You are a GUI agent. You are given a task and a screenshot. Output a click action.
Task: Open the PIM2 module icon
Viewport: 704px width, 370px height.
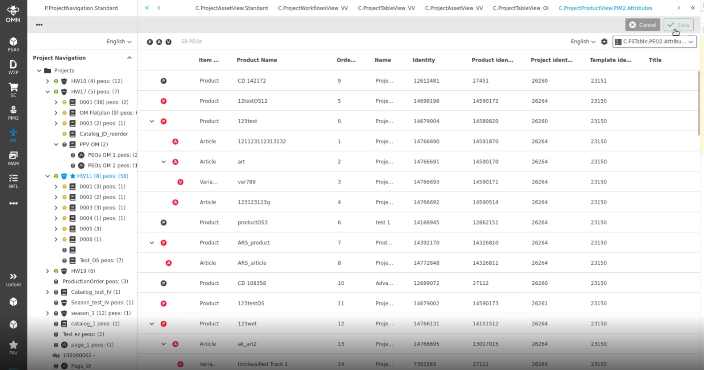click(x=13, y=112)
